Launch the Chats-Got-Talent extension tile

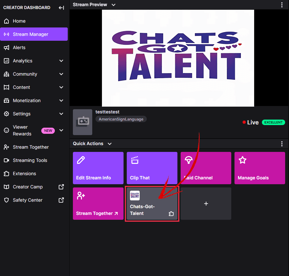tap(152, 204)
